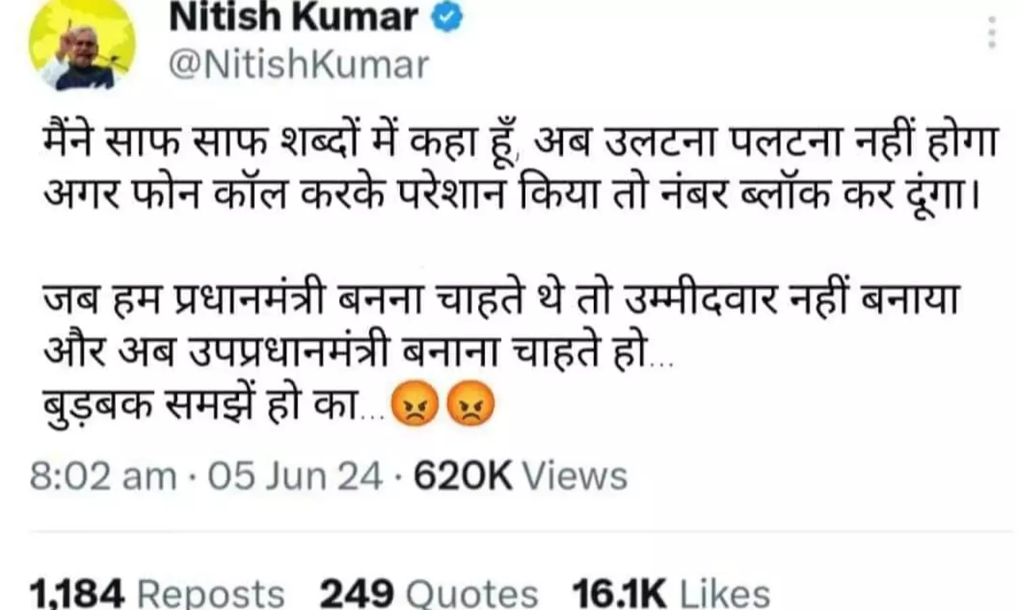Click the Views label text

click(575, 476)
